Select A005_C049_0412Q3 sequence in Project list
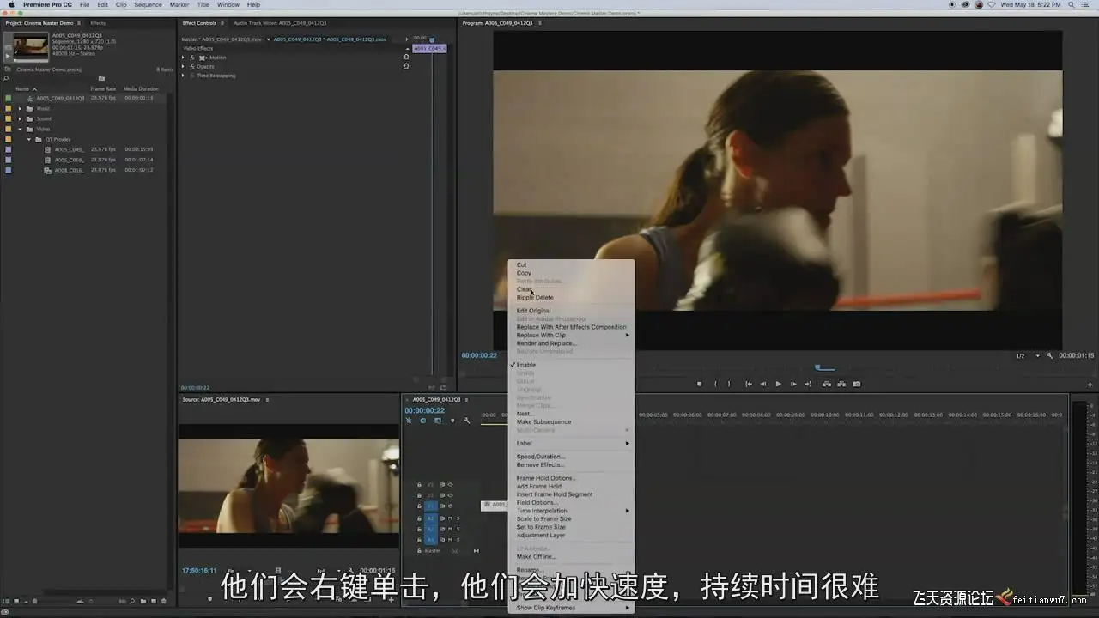 60,98
